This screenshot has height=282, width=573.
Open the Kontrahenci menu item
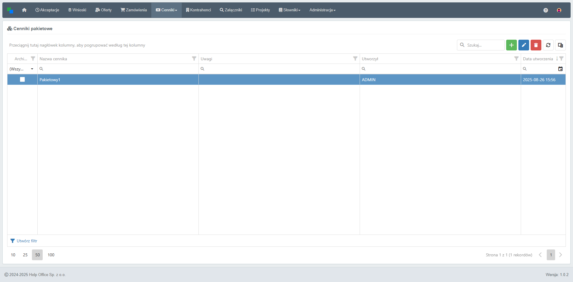tap(198, 10)
